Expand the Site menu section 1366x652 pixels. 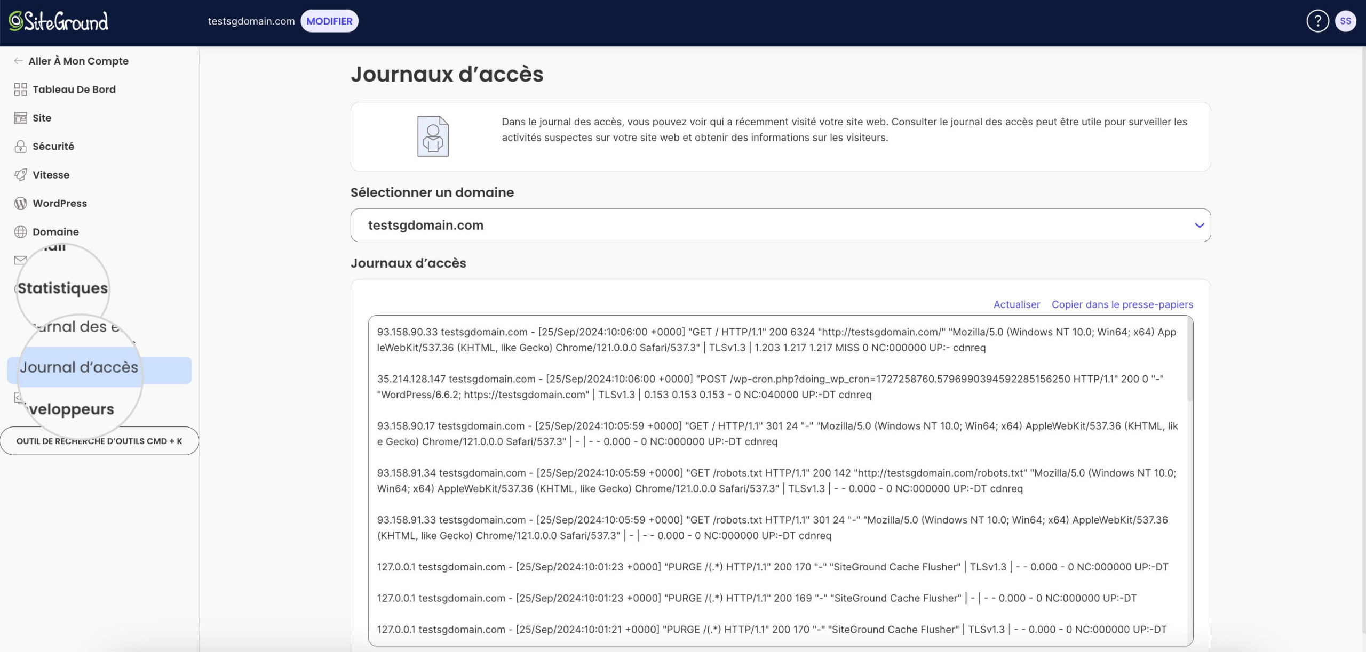click(42, 118)
